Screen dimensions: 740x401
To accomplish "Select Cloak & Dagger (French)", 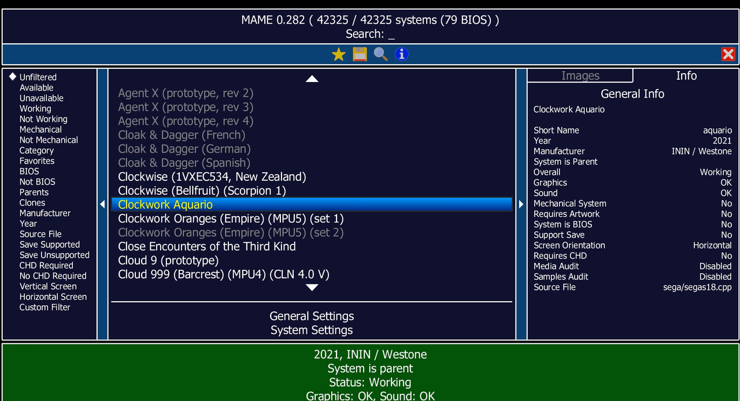I will (312, 135).
